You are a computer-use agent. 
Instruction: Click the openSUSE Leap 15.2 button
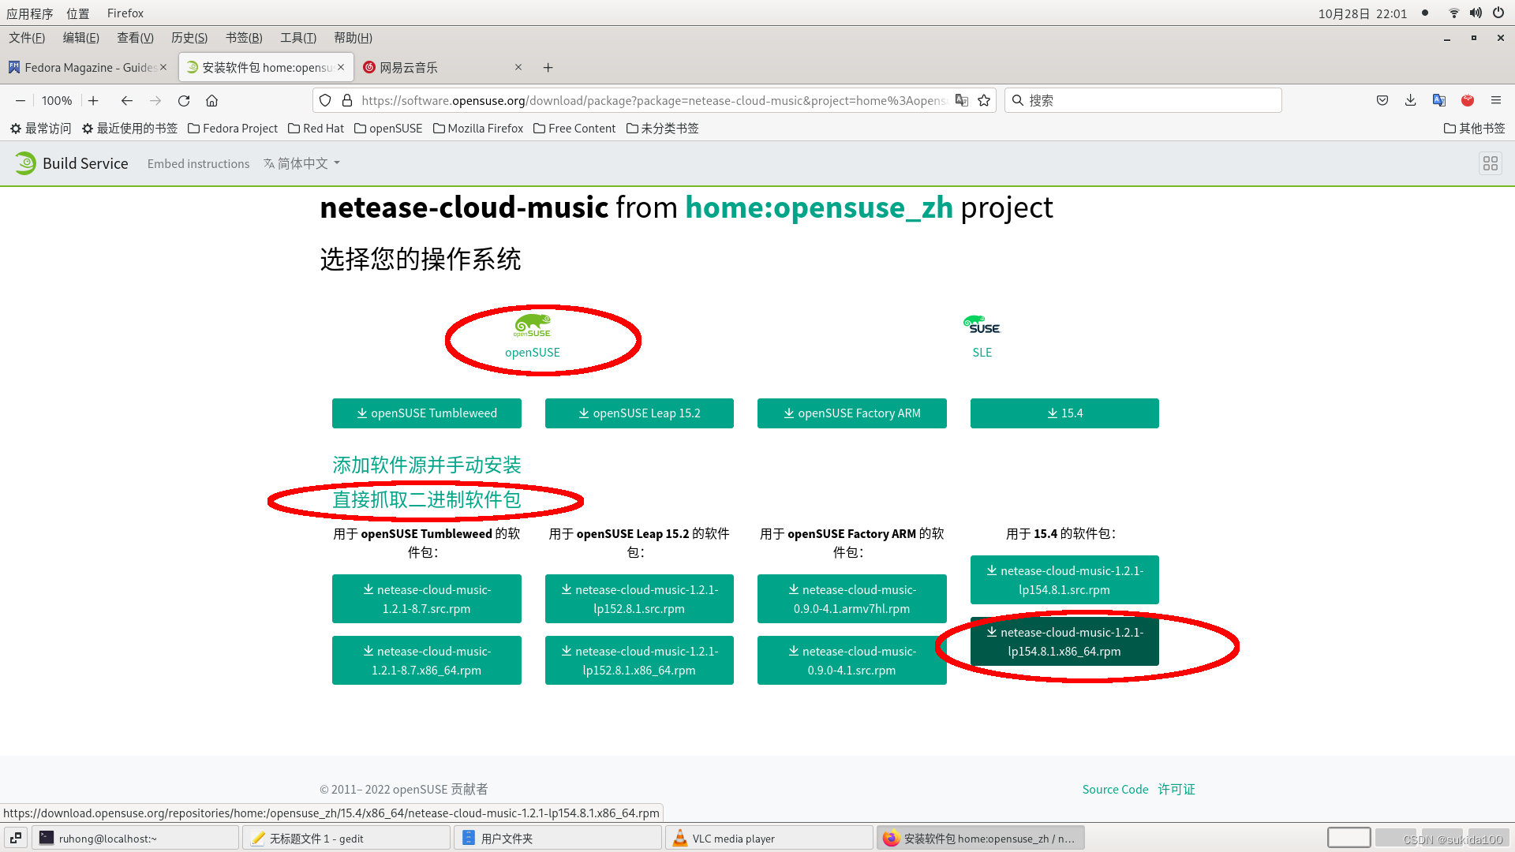pos(639,413)
